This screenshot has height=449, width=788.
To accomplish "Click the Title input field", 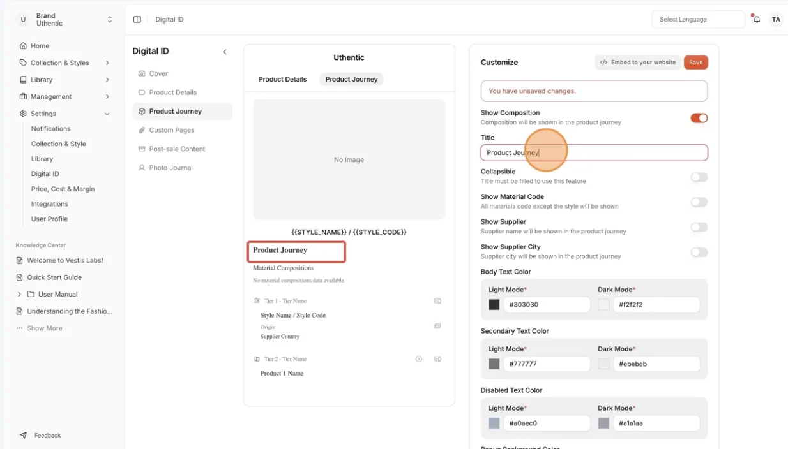I will 594,152.
